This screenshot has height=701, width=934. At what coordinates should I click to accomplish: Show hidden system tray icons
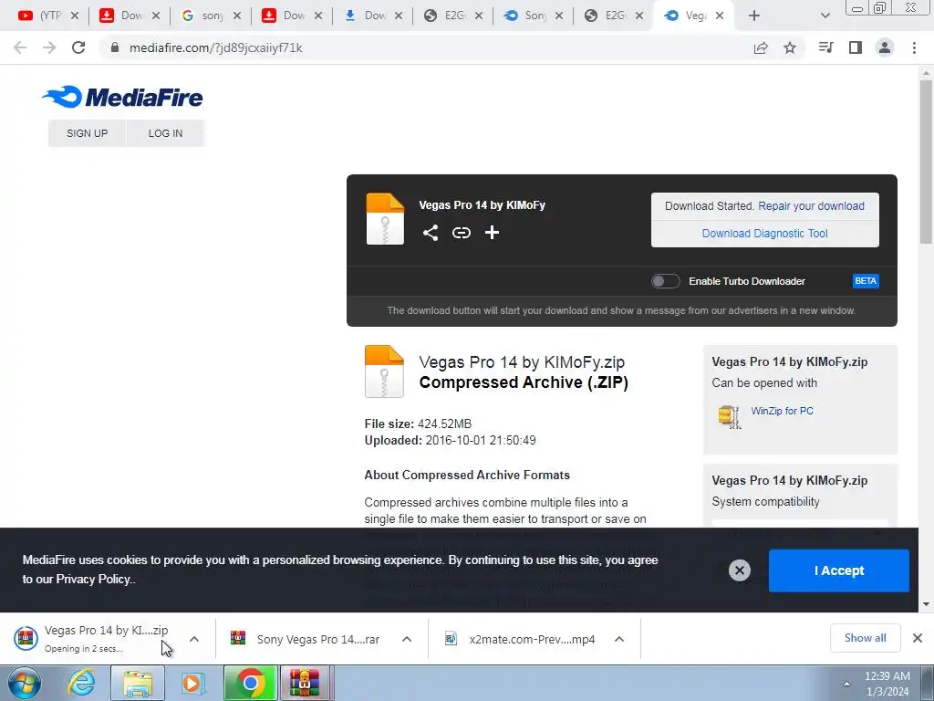point(846,684)
